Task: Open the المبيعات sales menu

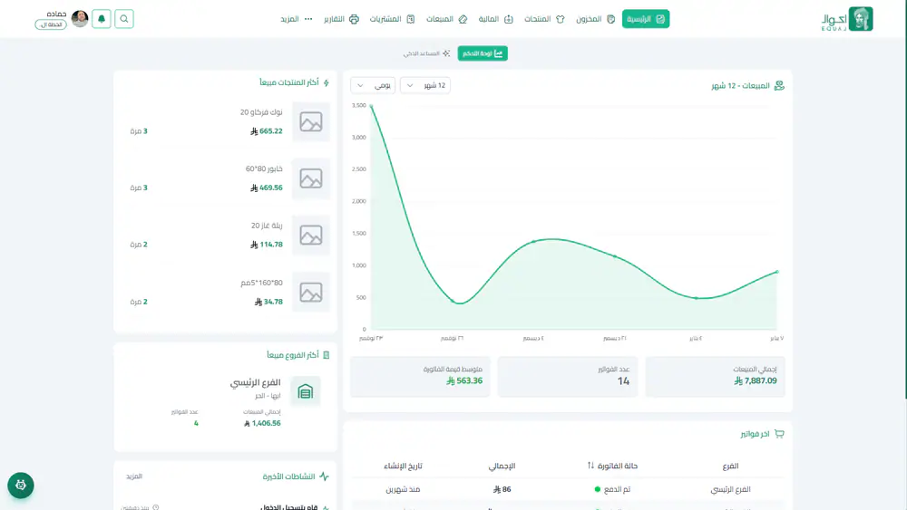Action: click(x=446, y=19)
